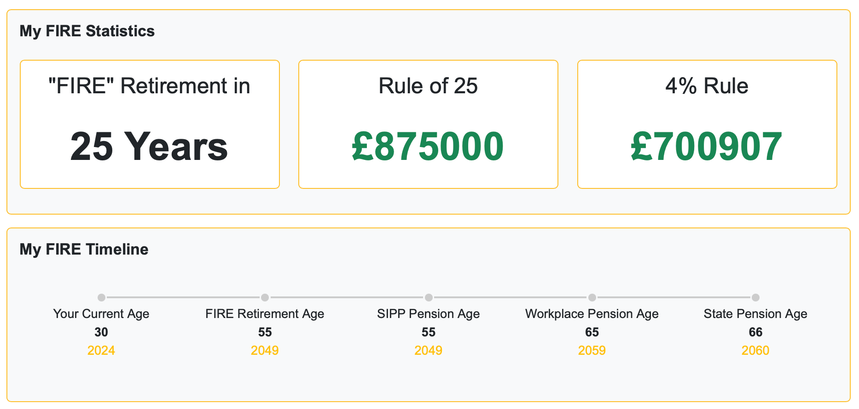
Task: Click the "FIRE" Retirement in card title
Action: point(149,86)
